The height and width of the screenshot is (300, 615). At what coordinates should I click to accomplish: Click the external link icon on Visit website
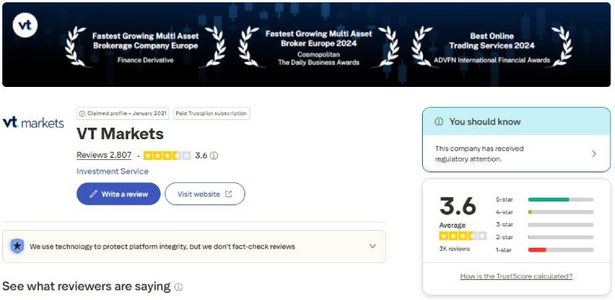pyautogui.click(x=228, y=194)
